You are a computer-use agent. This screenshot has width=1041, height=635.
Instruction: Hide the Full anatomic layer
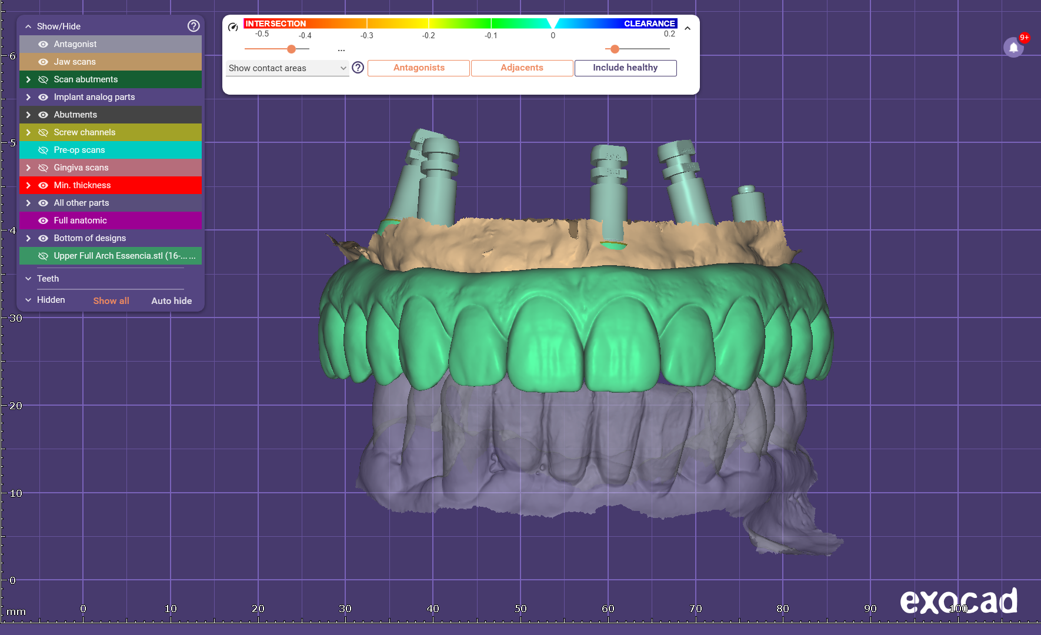pyautogui.click(x=43, y=220)
